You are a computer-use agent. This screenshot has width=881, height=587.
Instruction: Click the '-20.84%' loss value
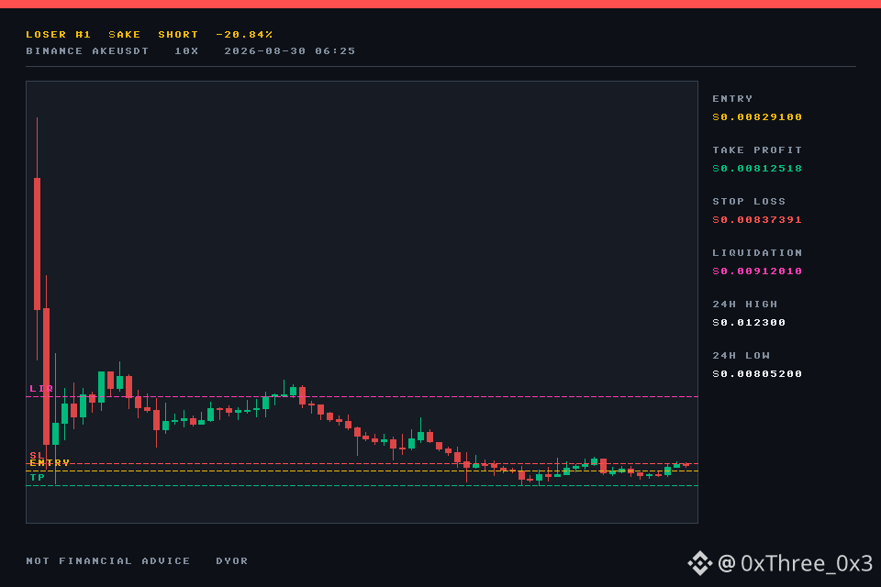[244, 35]
